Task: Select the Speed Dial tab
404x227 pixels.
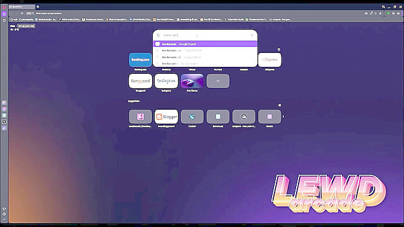Action: pos(21,7)
